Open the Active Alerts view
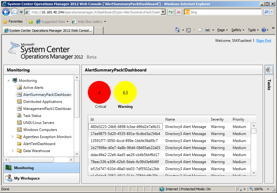 click(33, 87)
